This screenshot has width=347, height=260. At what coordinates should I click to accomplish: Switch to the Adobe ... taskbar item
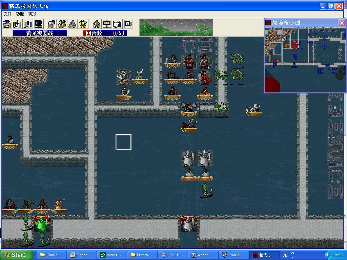point(203,255)
